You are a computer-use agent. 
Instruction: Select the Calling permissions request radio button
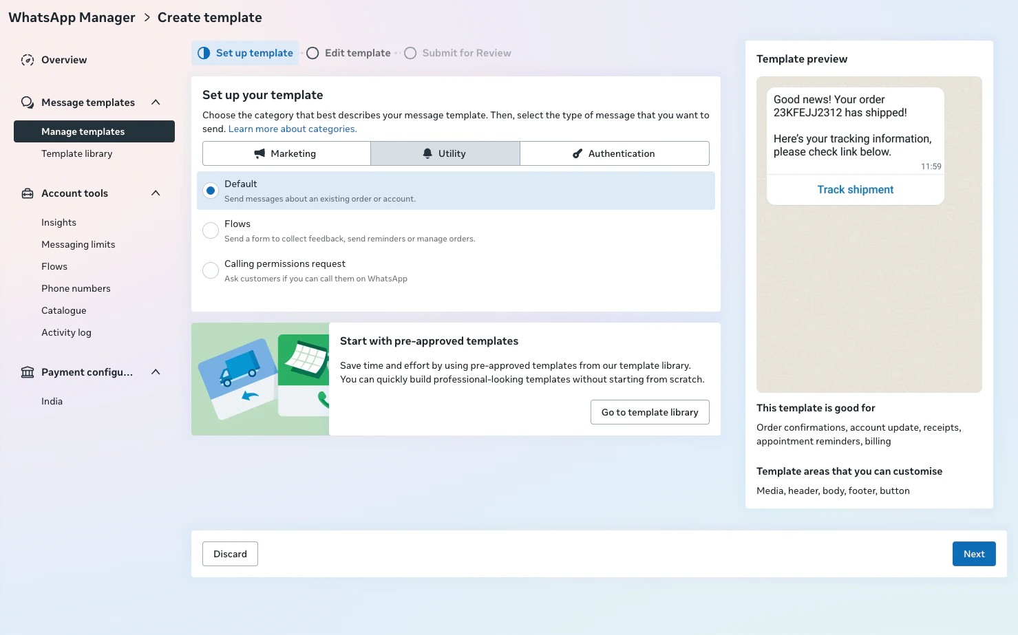[211, 270]
